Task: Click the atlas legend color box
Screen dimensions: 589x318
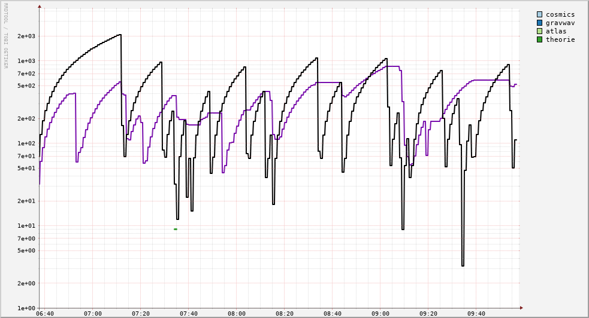Action: click(539, 32)
